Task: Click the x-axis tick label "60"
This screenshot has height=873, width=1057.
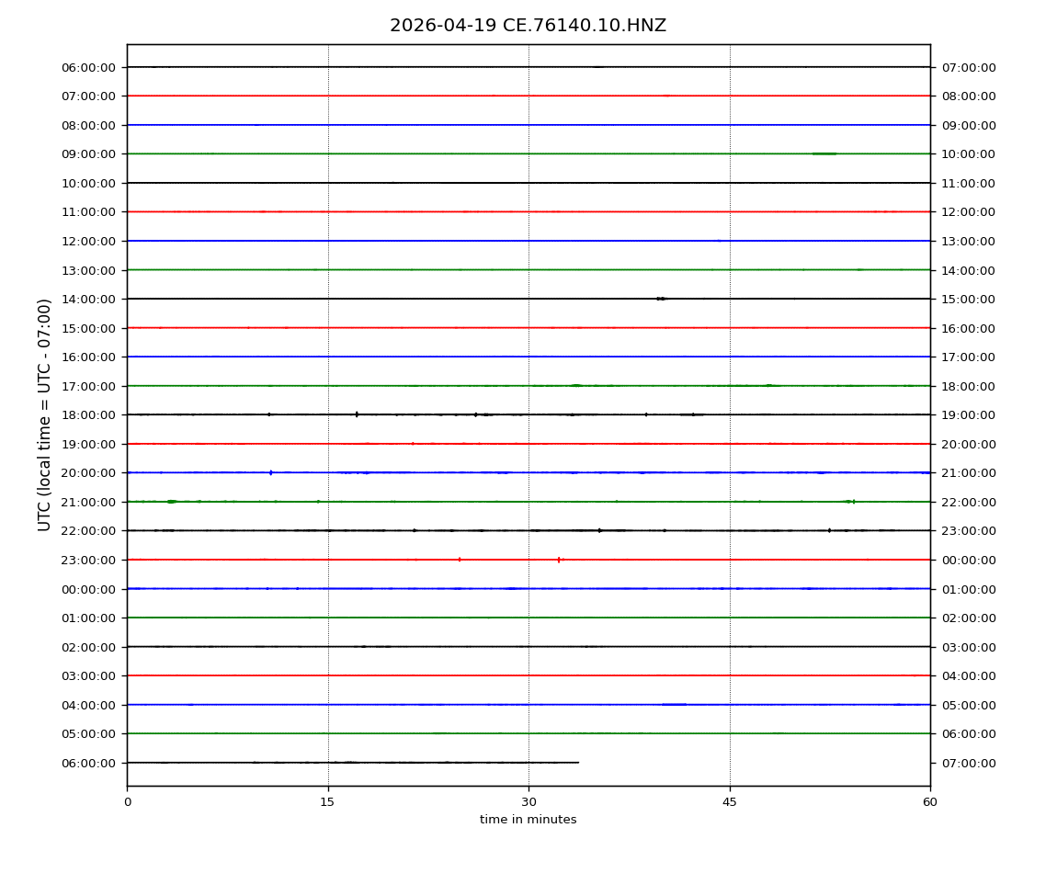Action: 930,802
